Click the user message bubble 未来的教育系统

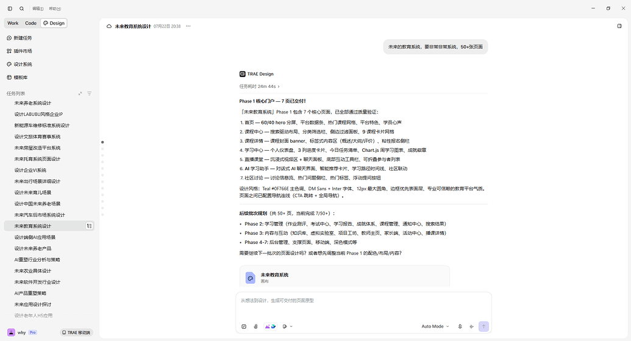435,47
